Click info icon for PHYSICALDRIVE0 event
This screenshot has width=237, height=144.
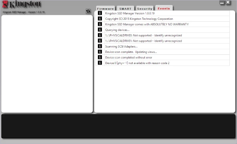(100, 35)
